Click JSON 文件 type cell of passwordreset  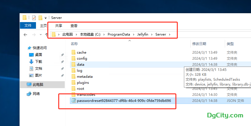point(235,101)
